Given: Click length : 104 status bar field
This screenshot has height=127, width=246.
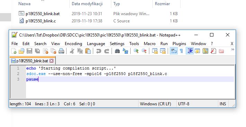Looking at the screenshot, I should point(20,104).
